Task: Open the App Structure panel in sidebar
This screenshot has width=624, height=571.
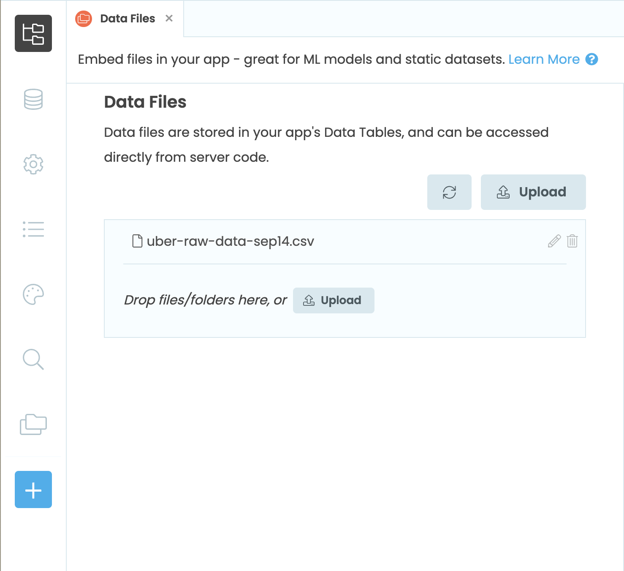Action: (x=33, y=34)
